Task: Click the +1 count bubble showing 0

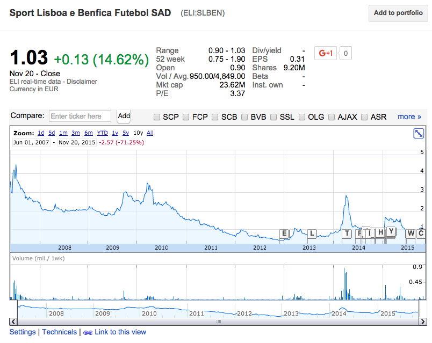Action: [x=345, y=53]
